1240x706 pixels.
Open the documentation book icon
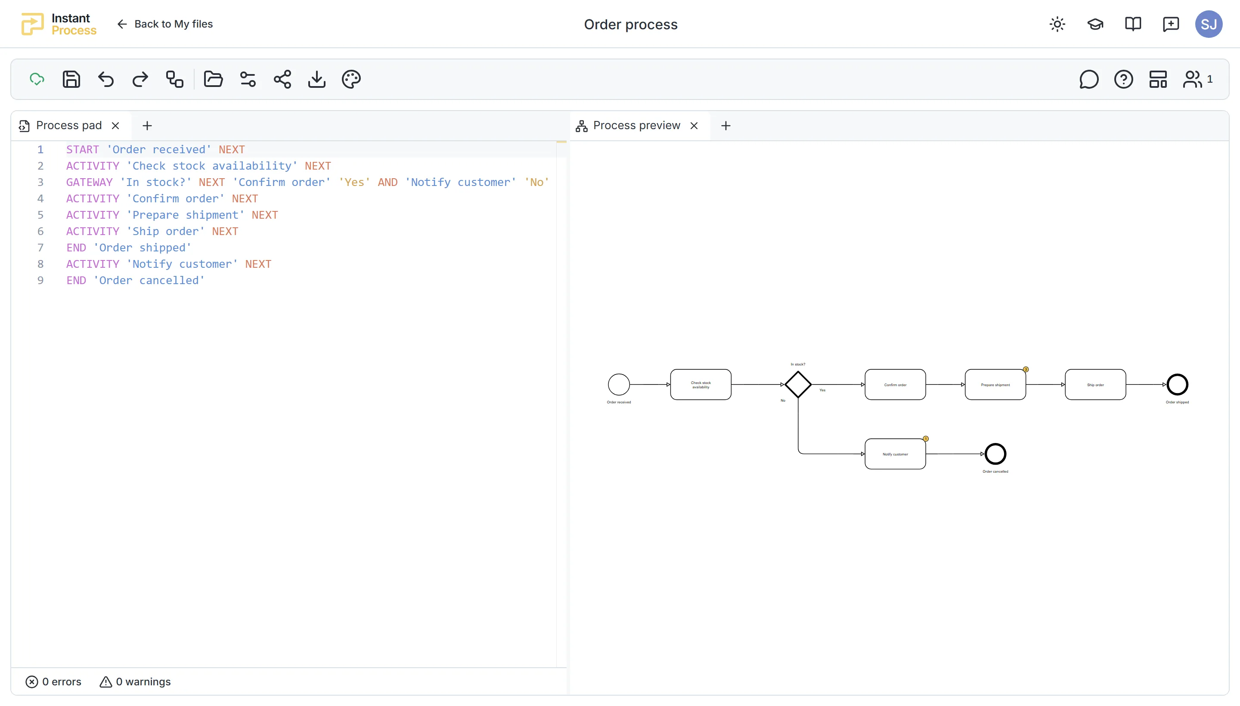pyautogui.click(x=1133, y=24)
